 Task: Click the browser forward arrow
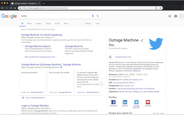click(x=7, y=8)
